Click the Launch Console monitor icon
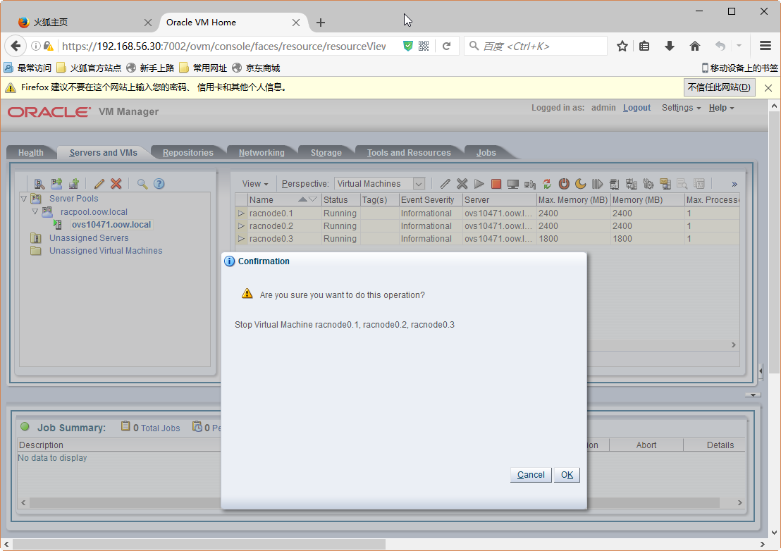The height and width of the screenshot is (551, 781). coord(513,184)
